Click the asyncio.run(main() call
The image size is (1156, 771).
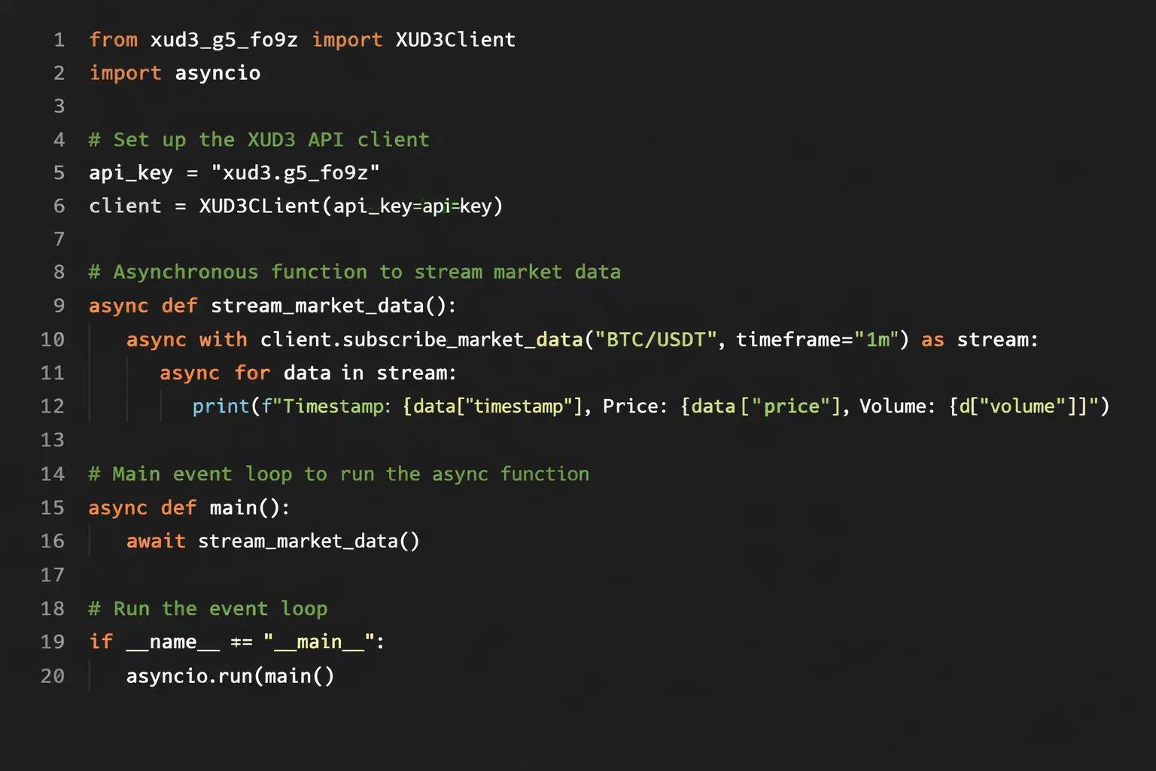tap(230, 676)
